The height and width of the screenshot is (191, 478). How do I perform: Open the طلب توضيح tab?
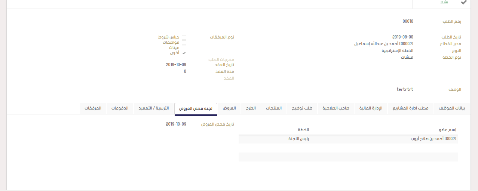click(x=302, y=108)
